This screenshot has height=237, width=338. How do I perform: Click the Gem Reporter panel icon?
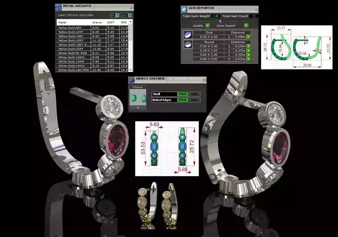pos(184,9)
